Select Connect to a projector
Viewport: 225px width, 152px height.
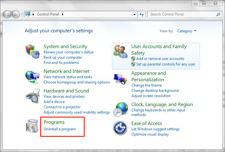point(62,107)
